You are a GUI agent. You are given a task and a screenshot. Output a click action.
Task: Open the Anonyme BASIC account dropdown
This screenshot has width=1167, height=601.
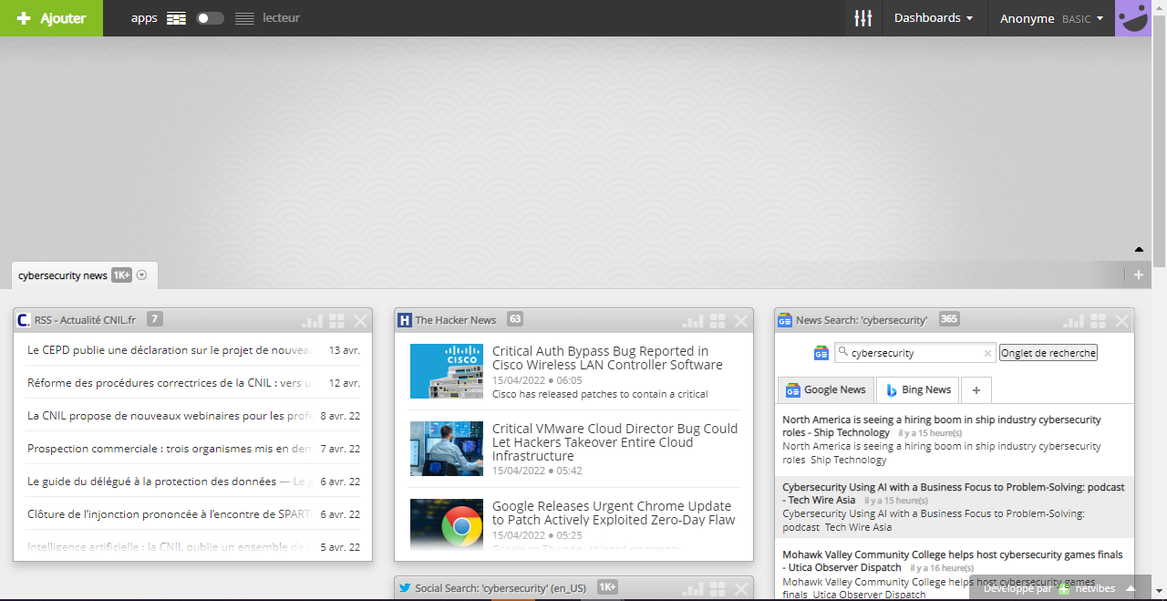pyautogui.click(x=1051, y=18)
